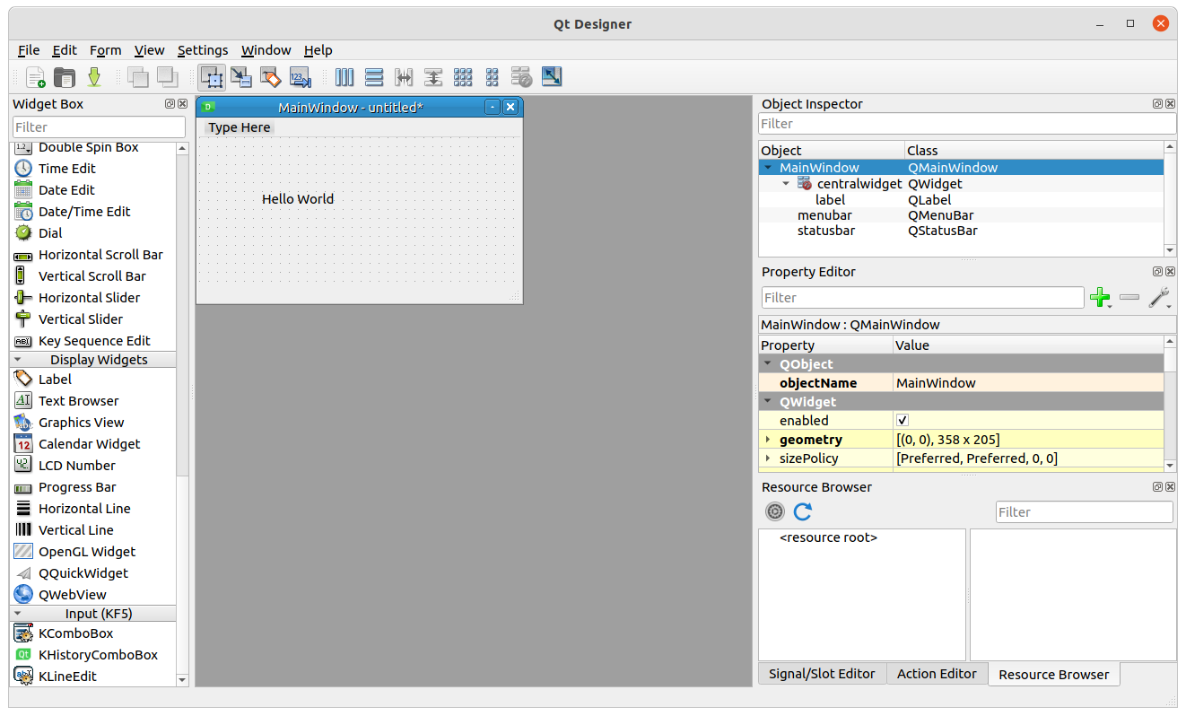Image resolution: width=1186 pixels, height=716 pixels.
Task: Click the Edit Resources gear icon
Action: pos(775,511)
